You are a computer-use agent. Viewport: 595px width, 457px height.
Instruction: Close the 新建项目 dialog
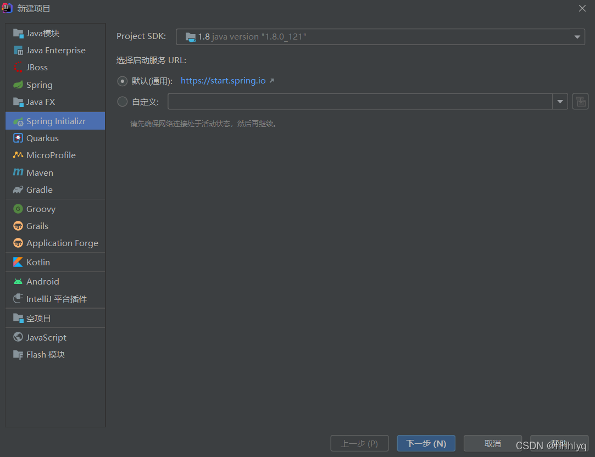[x=582, y=8]
